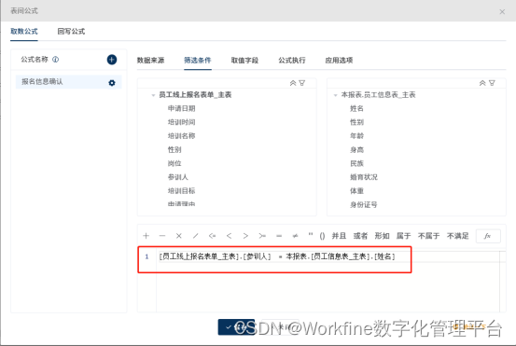Select the 姓名 field in 员工信息表
516x346 pixels.
point(356,108)
